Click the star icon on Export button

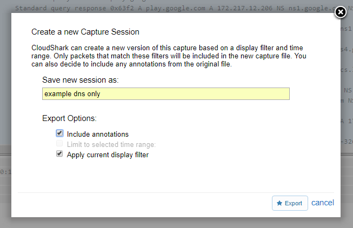click(x=279, y=203)
